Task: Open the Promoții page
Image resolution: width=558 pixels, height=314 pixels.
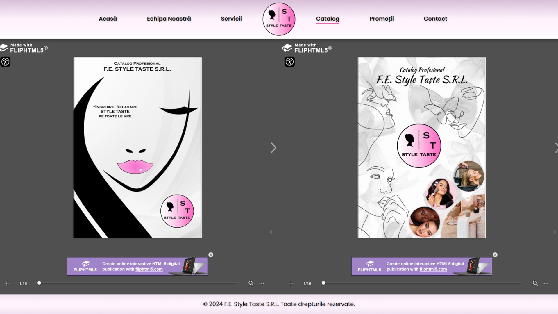Action: tap(382, 19)
